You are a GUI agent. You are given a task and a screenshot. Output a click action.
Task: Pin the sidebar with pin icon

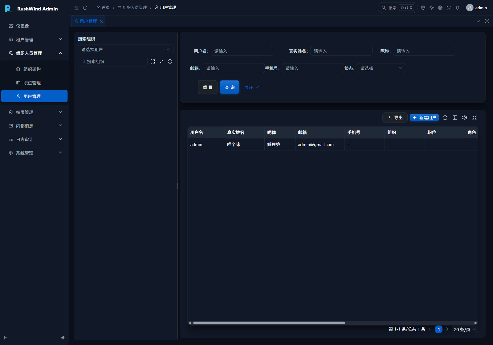[x=63, y=338]
